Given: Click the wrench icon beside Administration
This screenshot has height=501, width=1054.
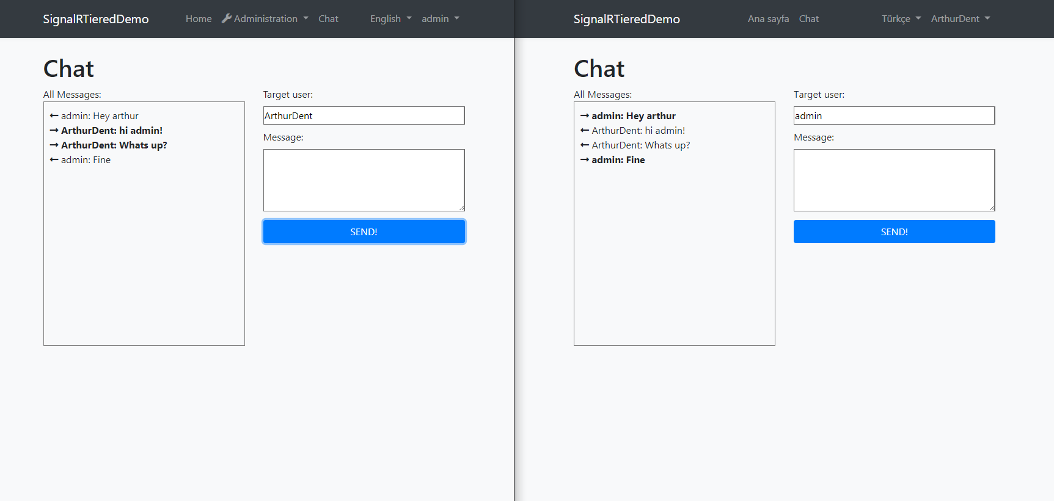Looking at the screenshot, I should 227,18.
